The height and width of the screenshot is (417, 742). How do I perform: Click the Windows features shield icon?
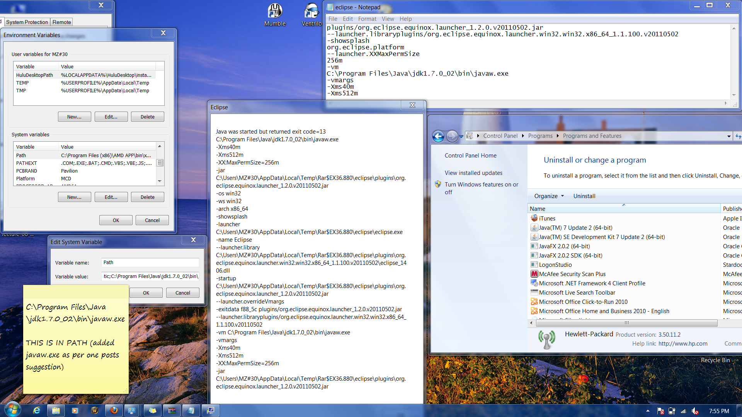[438, 184]
